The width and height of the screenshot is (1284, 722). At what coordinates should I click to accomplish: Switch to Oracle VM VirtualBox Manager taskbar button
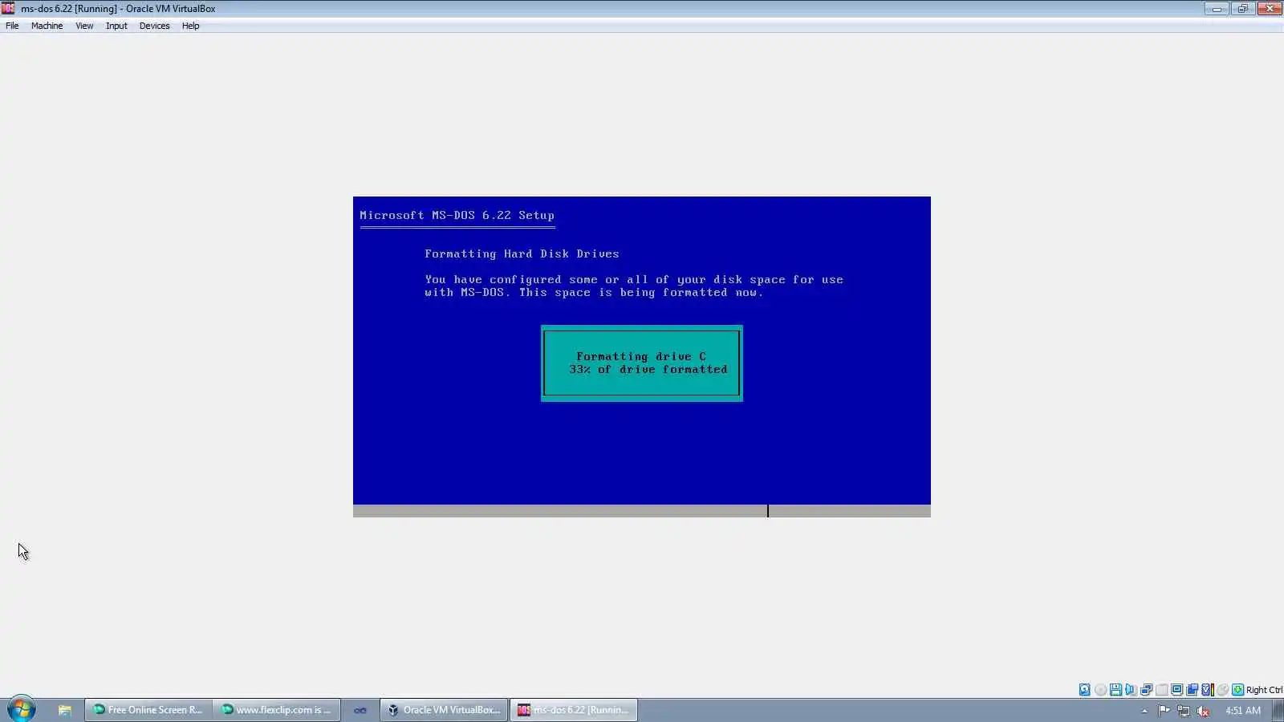444,710
